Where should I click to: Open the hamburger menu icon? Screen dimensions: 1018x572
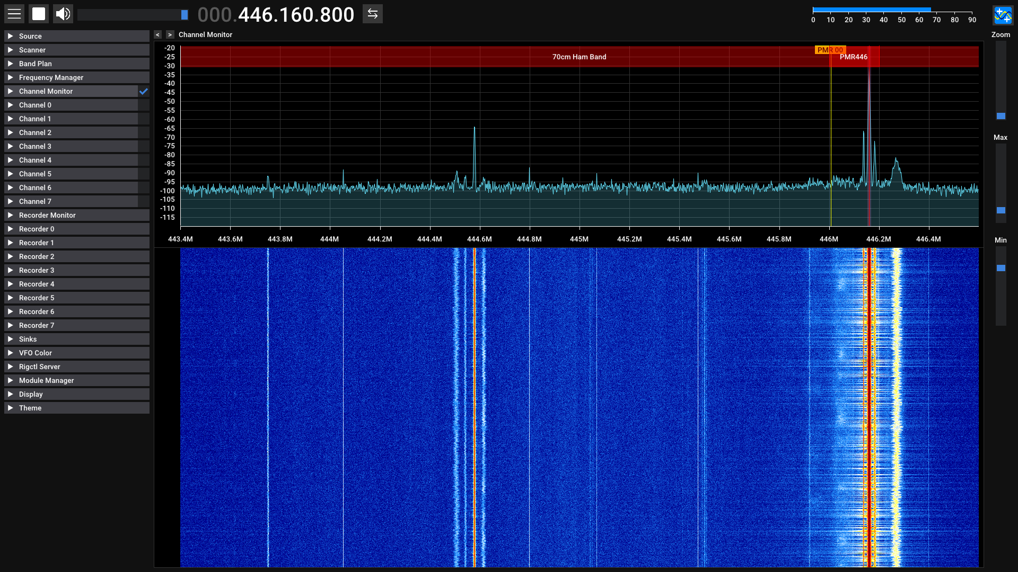[14, 14]
